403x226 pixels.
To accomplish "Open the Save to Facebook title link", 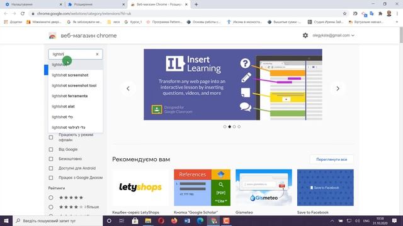I will pos(313,212).
